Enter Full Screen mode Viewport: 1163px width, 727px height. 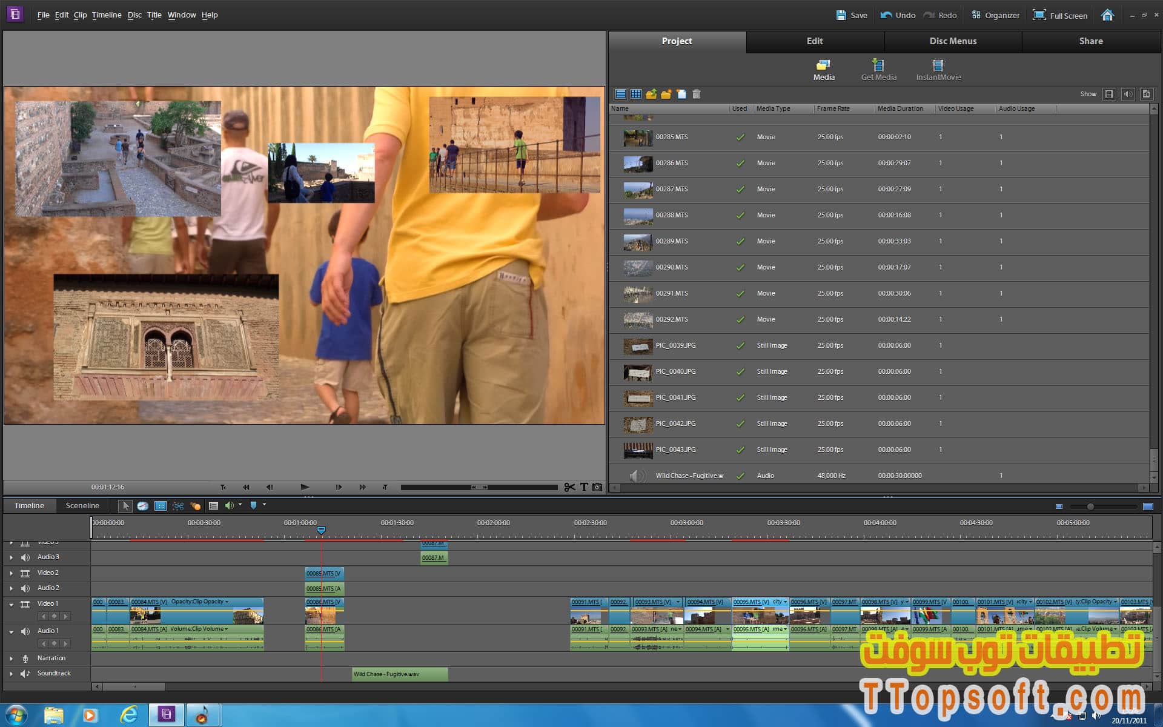1060,15
